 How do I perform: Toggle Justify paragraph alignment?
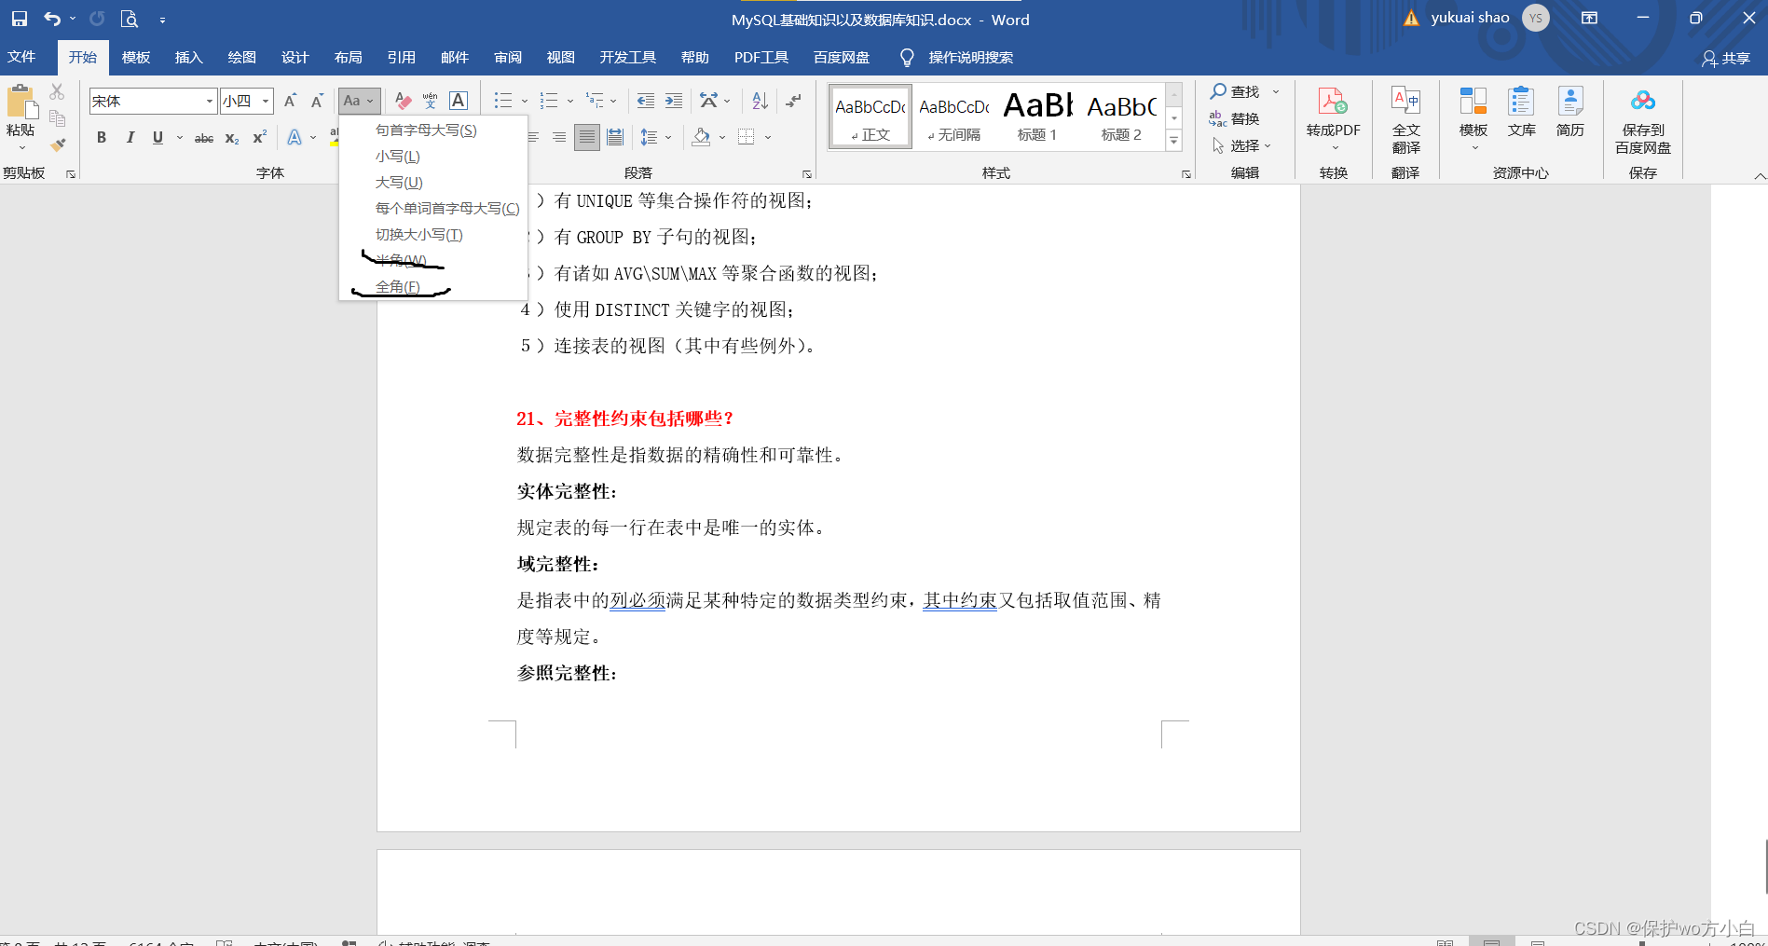(587, 137)
